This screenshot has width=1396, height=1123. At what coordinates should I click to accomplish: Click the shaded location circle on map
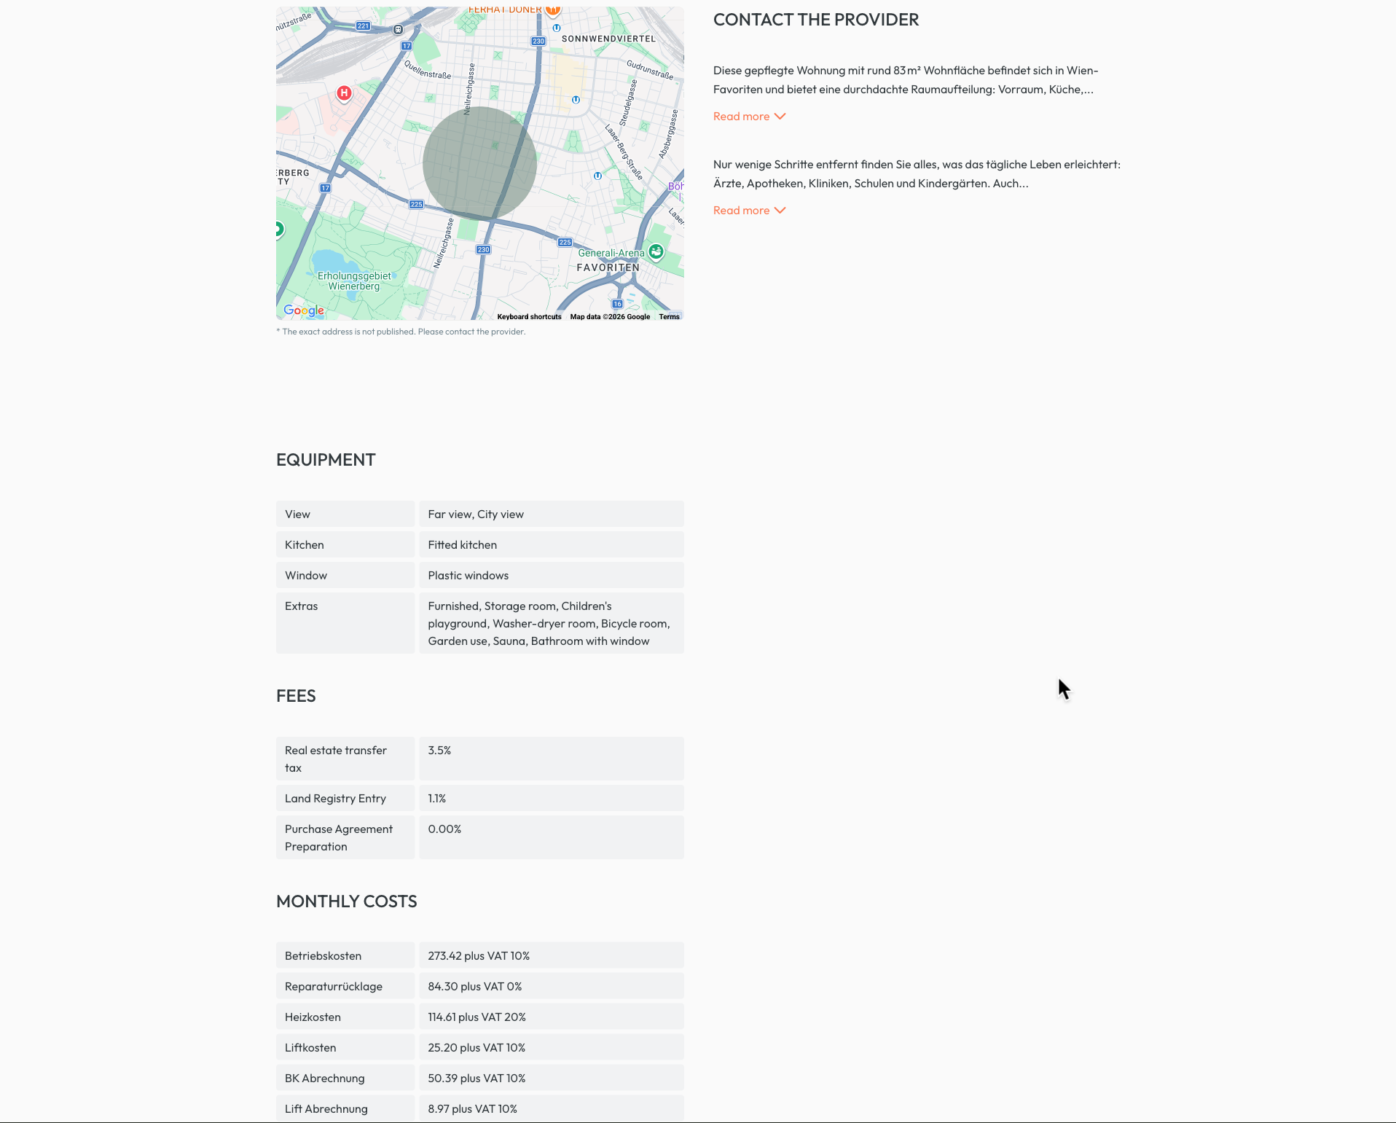pyautogui.click(x=479, y=164)
